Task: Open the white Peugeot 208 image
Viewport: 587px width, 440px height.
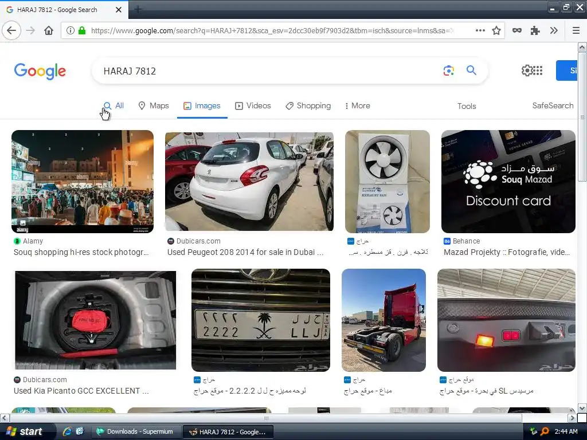Action: (249, 182)
